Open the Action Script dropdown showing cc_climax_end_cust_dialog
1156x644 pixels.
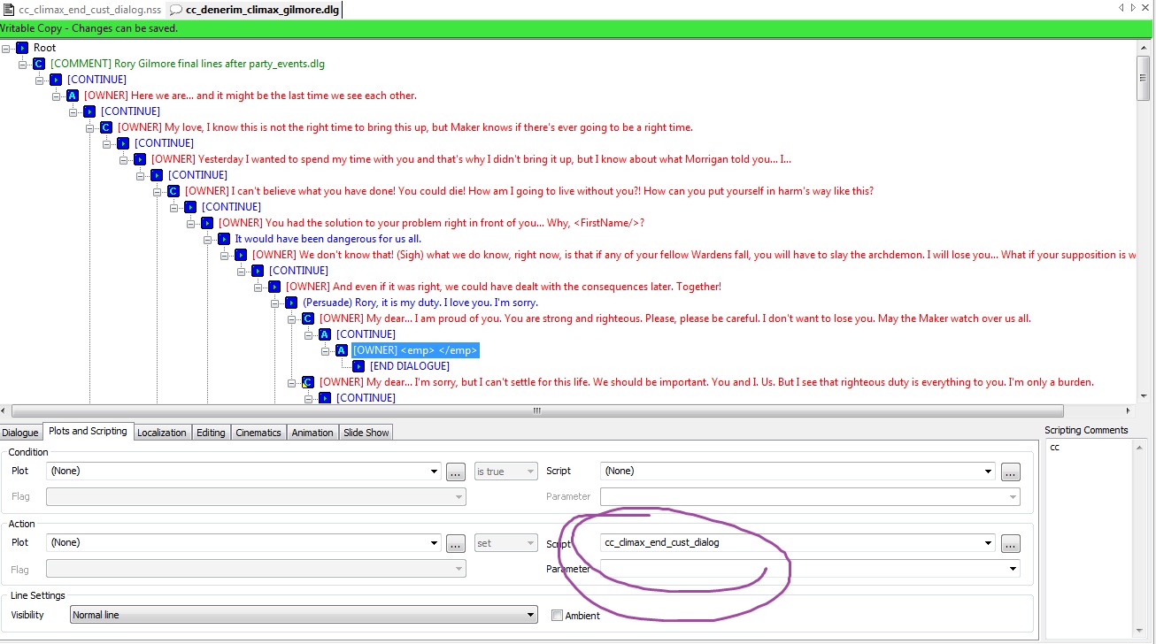point(988,543)
